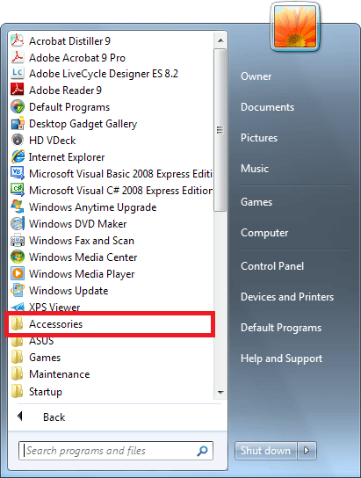Click the Search programs and files box
This screenshot has height=478, width=361.
coord(116,451)
